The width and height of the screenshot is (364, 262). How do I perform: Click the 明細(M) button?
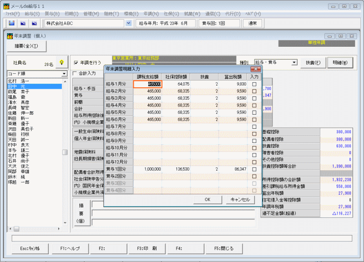340,62
